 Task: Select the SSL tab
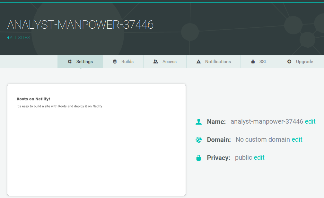click(x=259, y=61)
